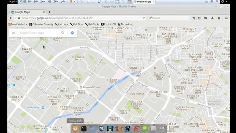Click the BENGALI COLONY map label
236x133 pixels.
198,88
